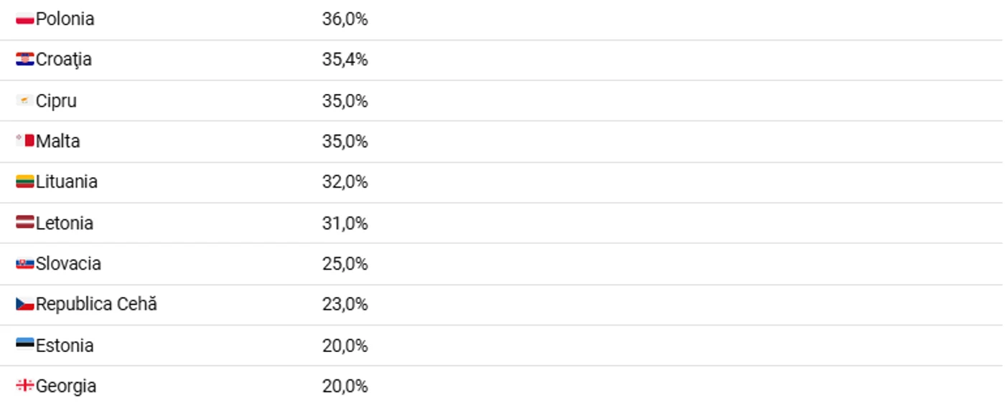
Task: Click the 23,0% value for Republica Cehă
Action: pyautogui.click(x=345, y=305)
